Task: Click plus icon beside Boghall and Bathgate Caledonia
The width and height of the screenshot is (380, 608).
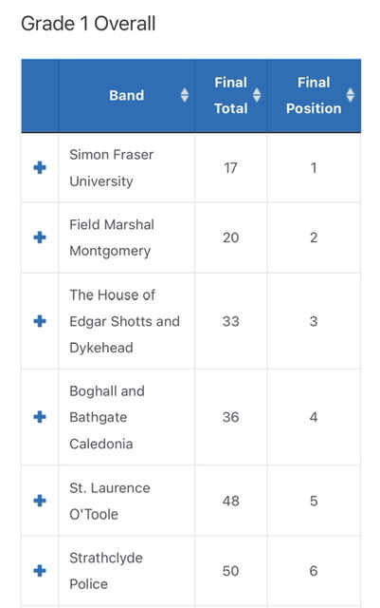Action: click(x=40, y=417)
